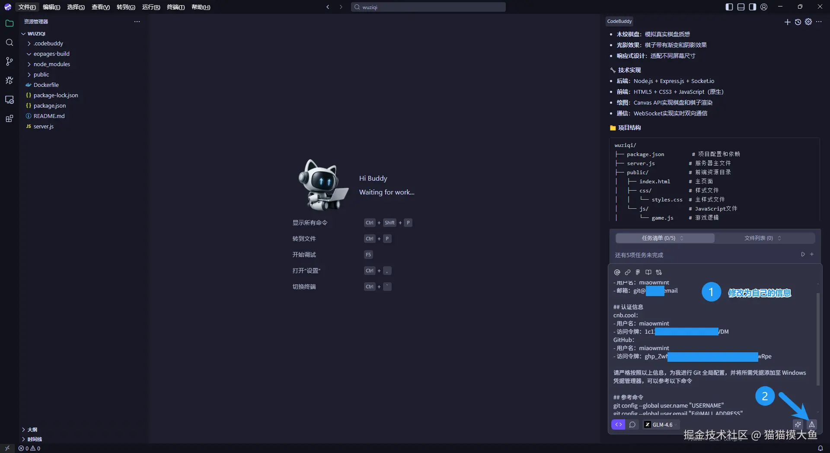Open CodeBuddy settings gear

808,22
